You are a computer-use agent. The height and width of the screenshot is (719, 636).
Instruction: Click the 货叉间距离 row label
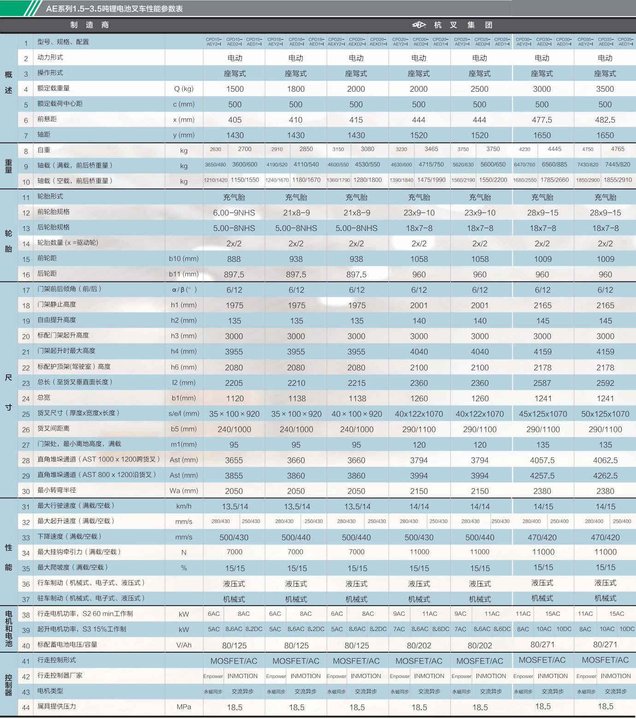pyautogui.click(x=53, y=428)
